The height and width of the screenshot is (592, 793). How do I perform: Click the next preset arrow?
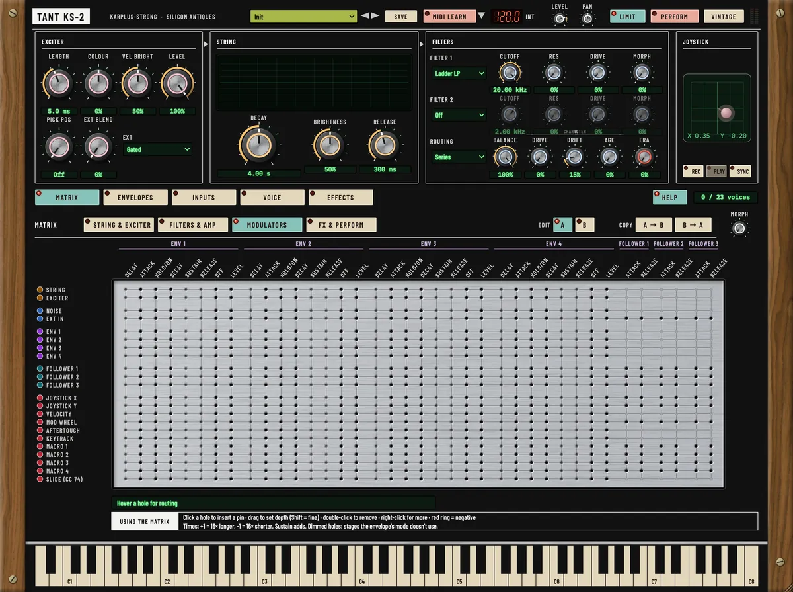click(x=375, y=16)
